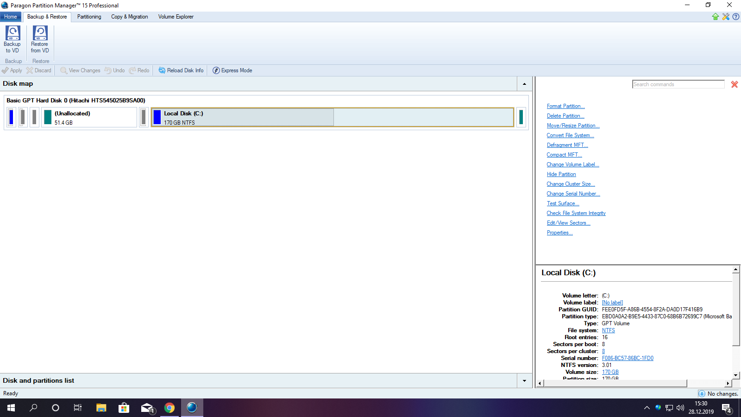Open the settings tools icon at top right
Viewport: 741px width, 417px height.
[726, 17]
